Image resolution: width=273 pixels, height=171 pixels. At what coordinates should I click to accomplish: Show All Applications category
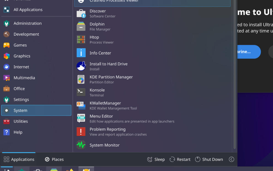click(36, 10)
